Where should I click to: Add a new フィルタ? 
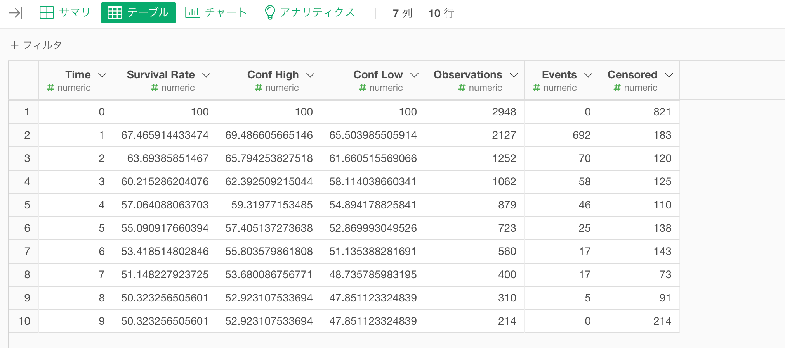coord(36,45)
